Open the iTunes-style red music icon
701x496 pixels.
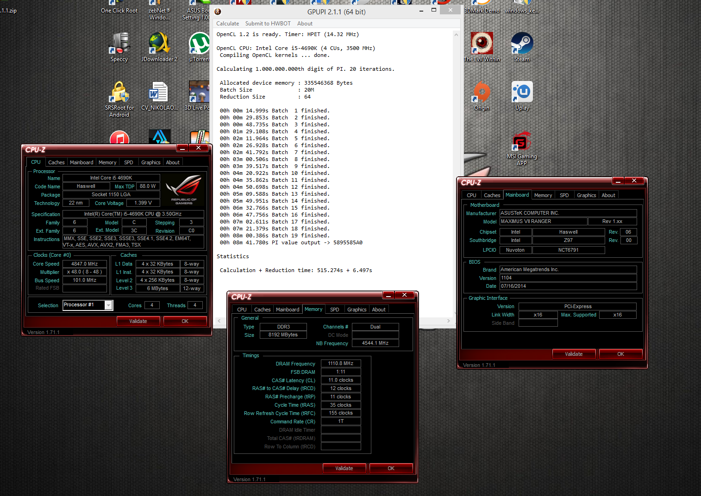119,137
